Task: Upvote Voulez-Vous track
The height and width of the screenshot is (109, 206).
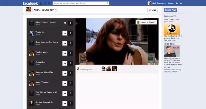Action: tap(65, 53)
